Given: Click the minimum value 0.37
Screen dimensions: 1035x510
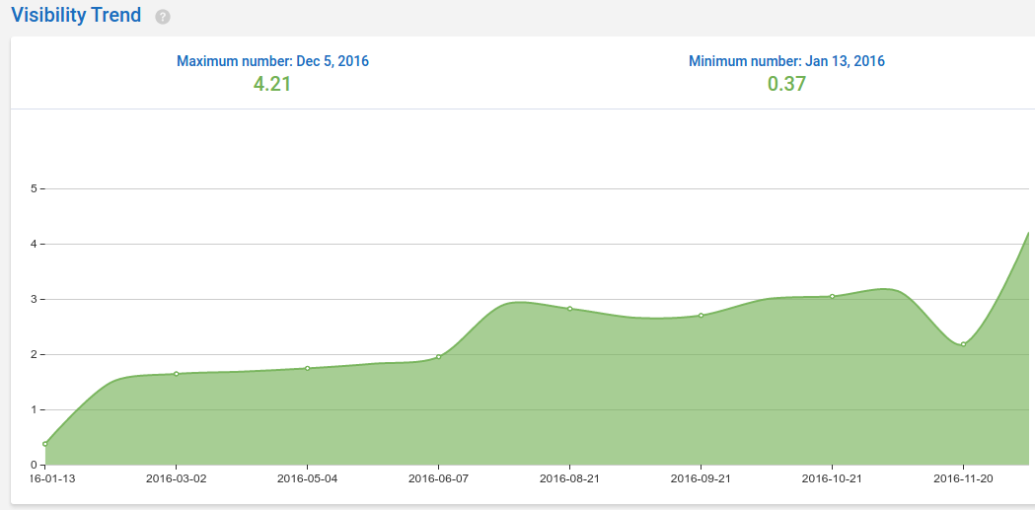Looking at the screenshot, I should coord(786,84).
